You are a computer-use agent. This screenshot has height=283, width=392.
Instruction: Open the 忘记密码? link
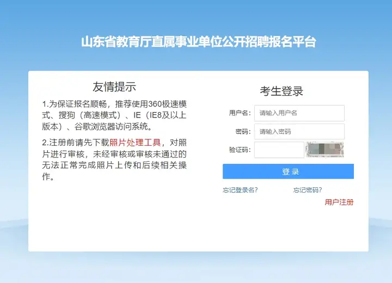(x=308, y=190)
